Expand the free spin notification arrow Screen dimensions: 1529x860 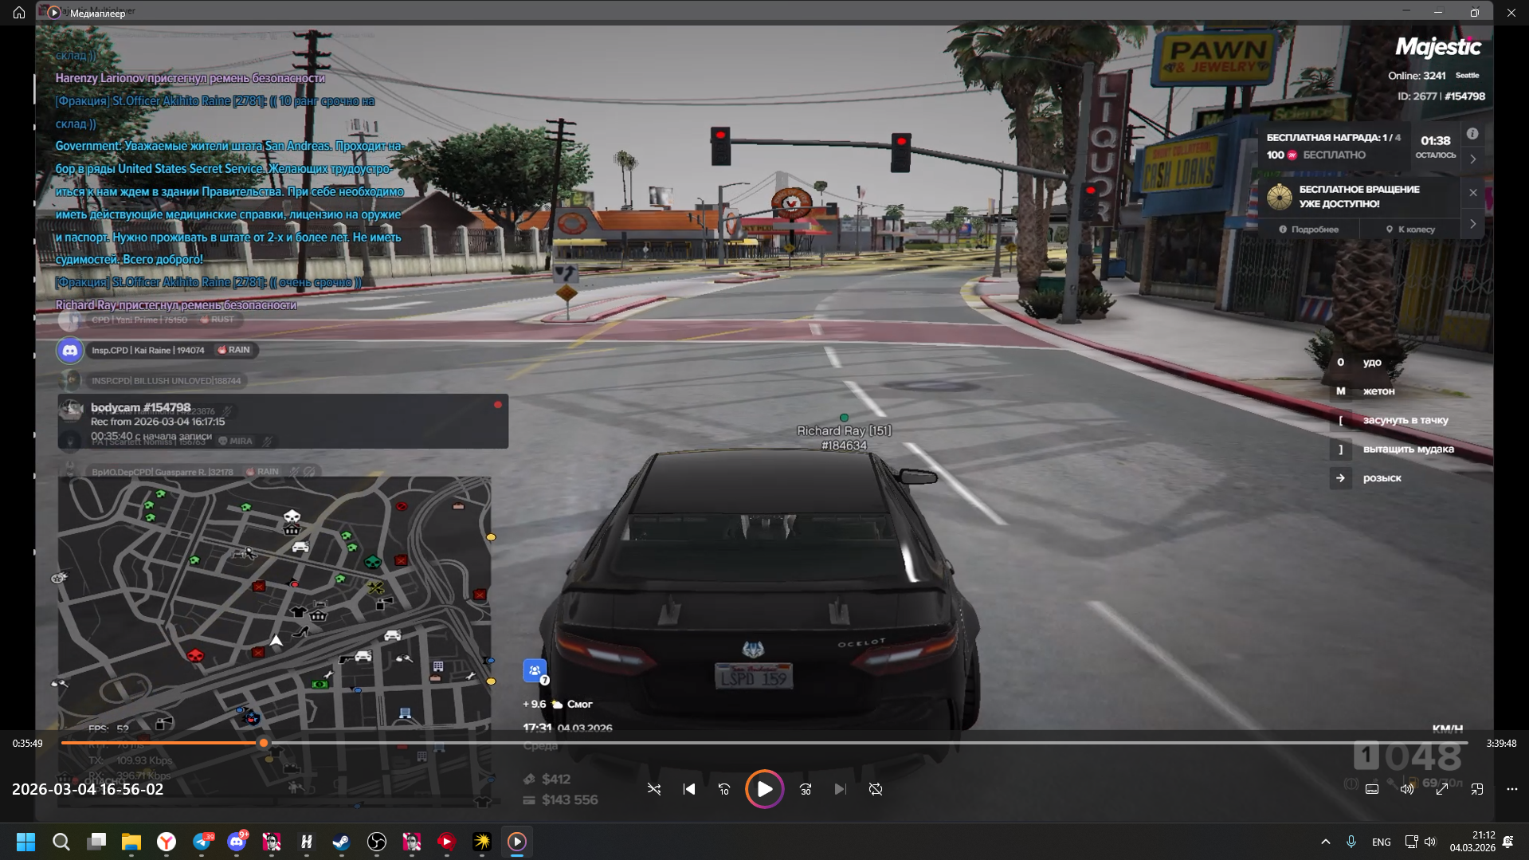coord(1473,224)
